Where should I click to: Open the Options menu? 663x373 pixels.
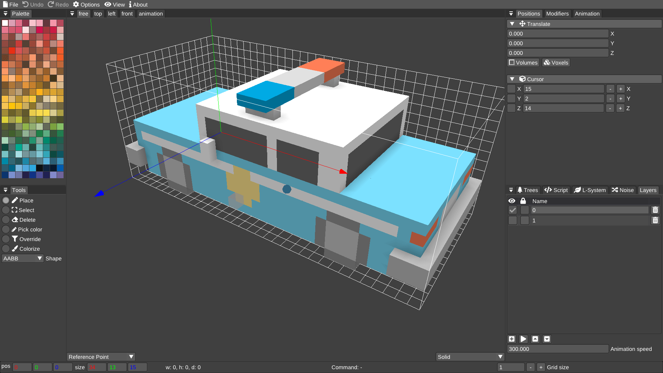[x=86, y=4]
